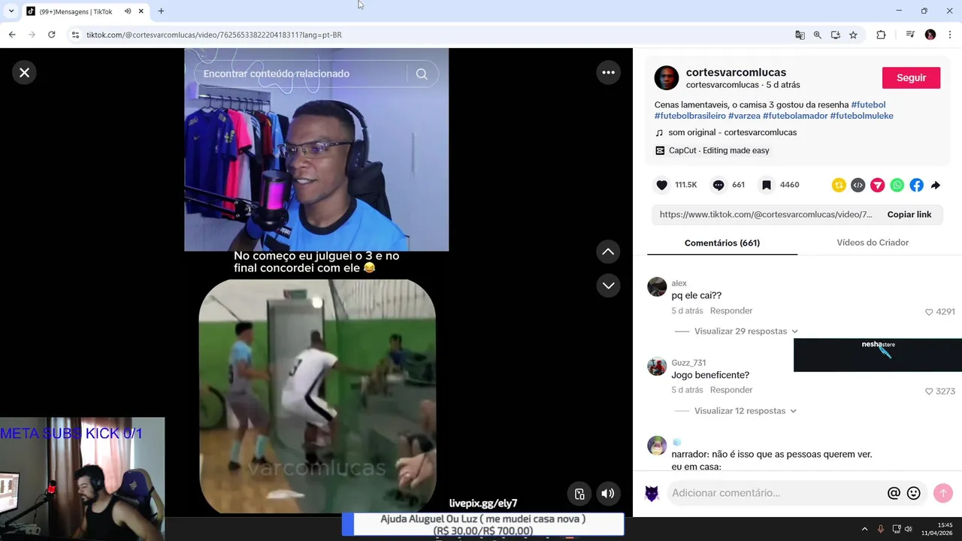Open the Chrome profile avatar
This screenshot has width=962, height=541.
pos(930,35)
